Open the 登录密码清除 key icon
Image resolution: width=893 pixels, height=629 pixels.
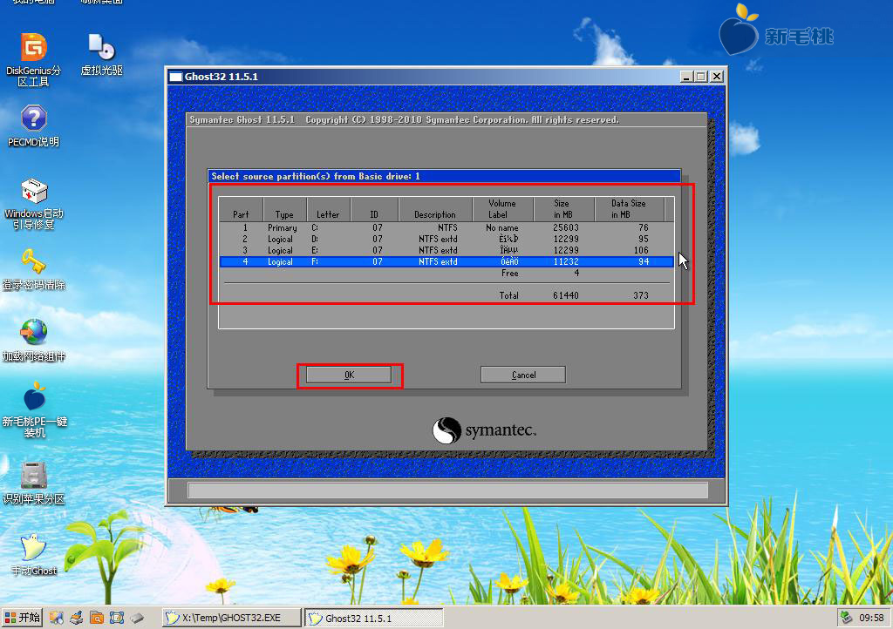[34, 261]
